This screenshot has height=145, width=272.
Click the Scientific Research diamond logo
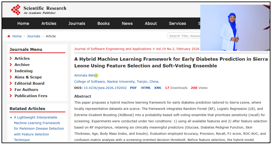pyautogui.click(x=16, y=10)
